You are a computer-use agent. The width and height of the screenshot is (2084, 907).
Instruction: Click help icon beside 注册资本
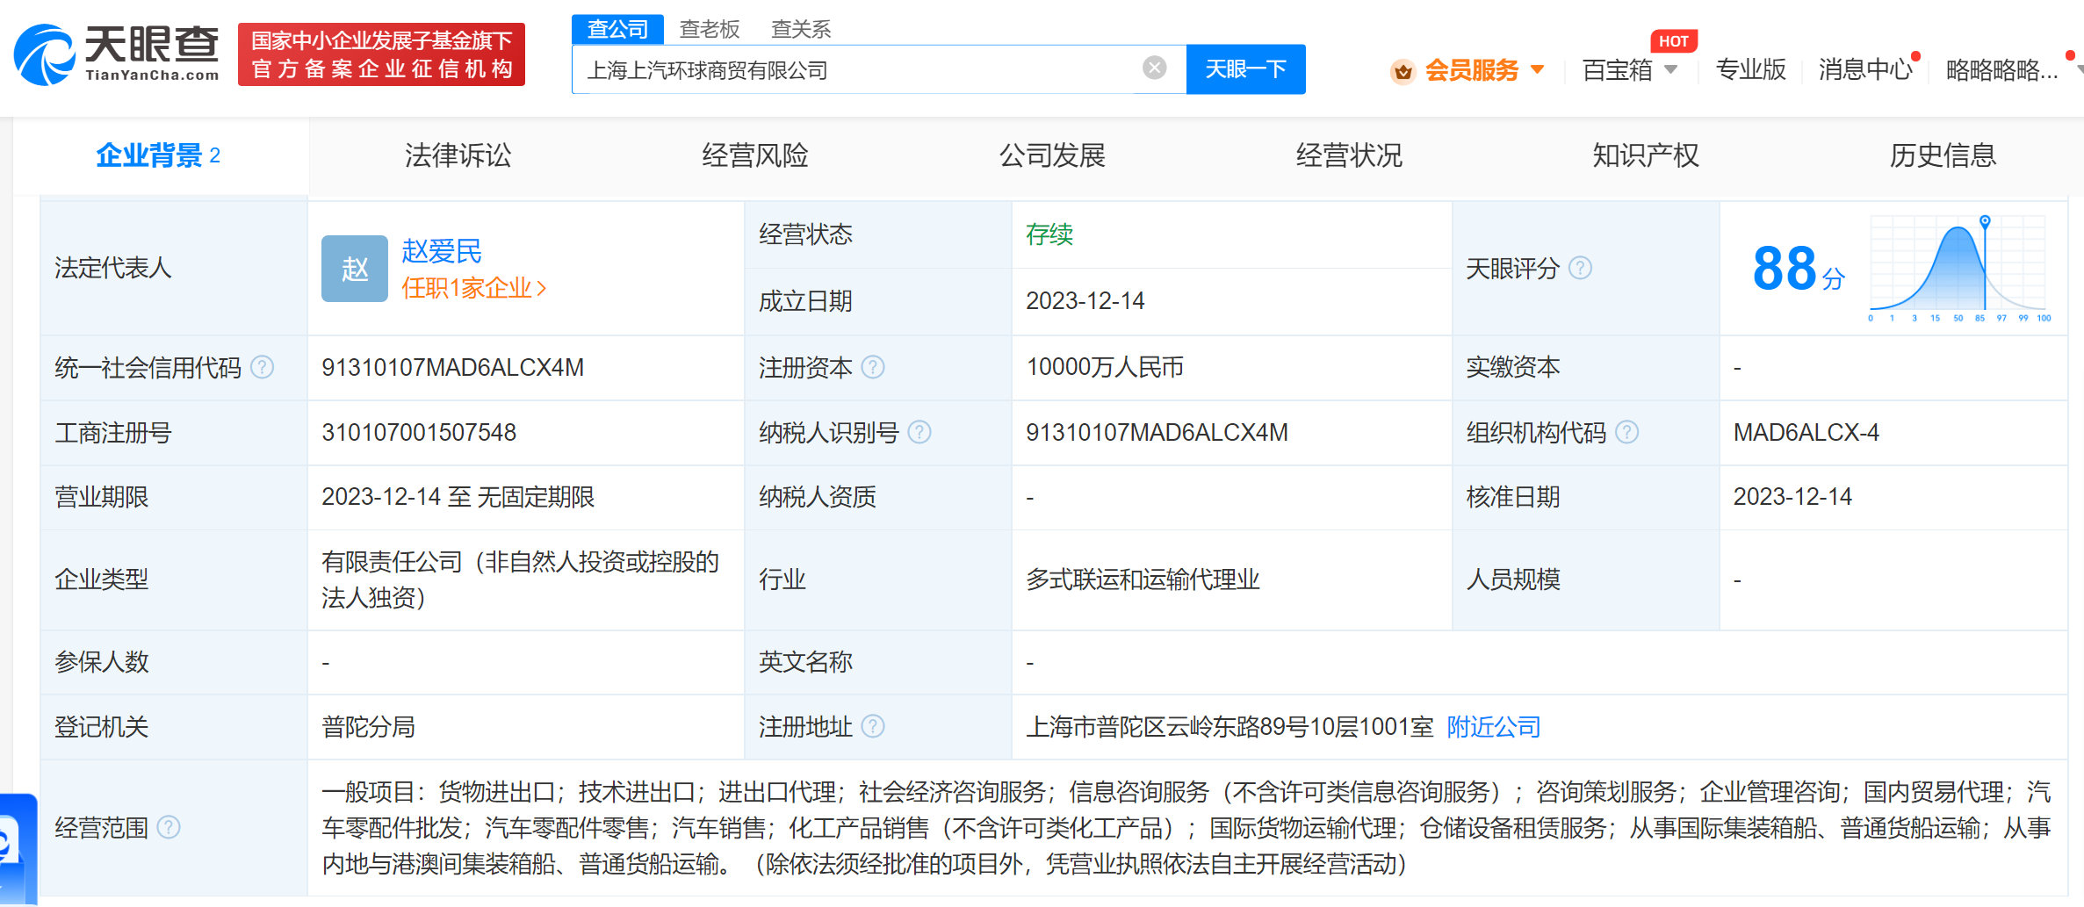[x=873, y=367]
